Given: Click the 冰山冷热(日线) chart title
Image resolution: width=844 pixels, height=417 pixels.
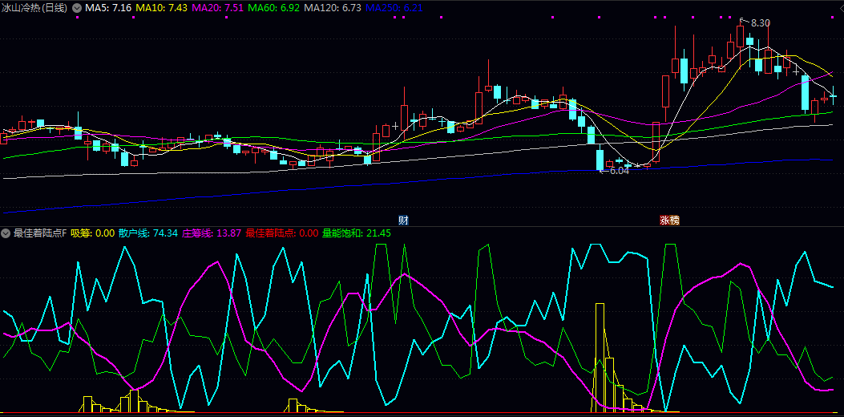Looking at the screenshot, I should (34, 7).
